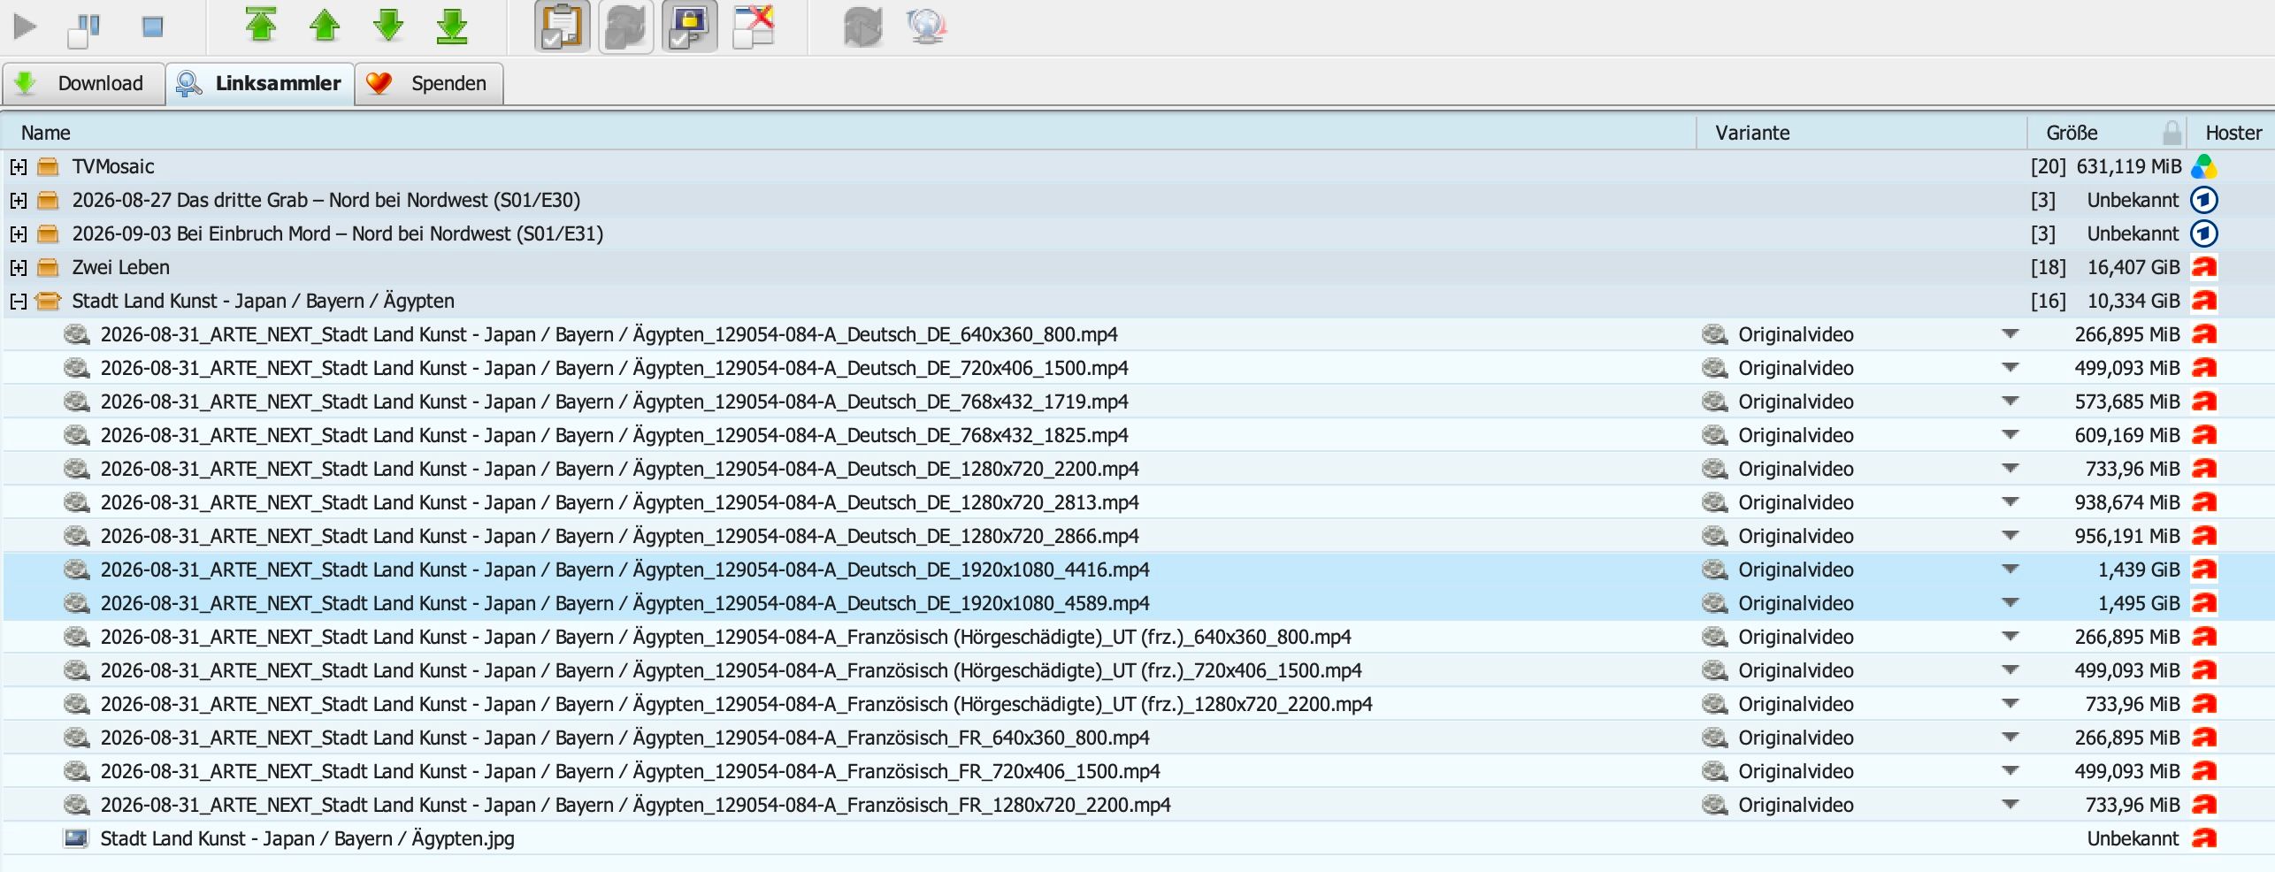Image resolution: width=2275 pixels, height=872 pixels.
Task: Open variant dropdown for Deutsch_DE_1280x720_2813.mp4
Action: [x=2011, y=502]
